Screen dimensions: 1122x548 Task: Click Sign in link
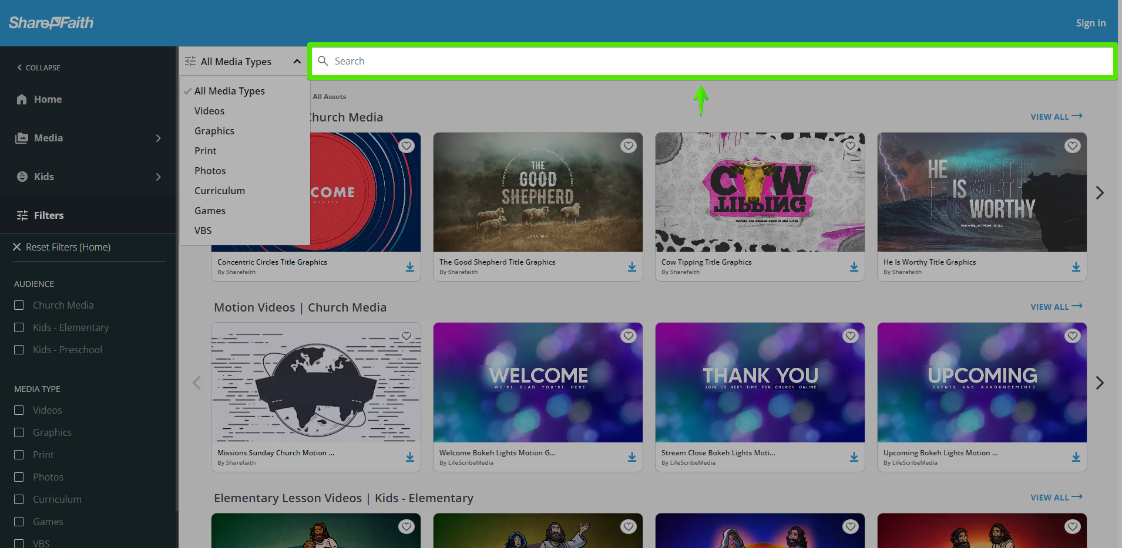tap(1091, 23)
